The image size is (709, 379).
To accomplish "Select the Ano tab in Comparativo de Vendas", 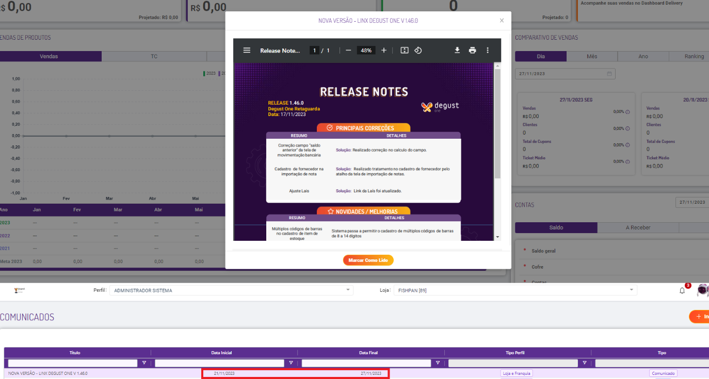I will point(643,56).
